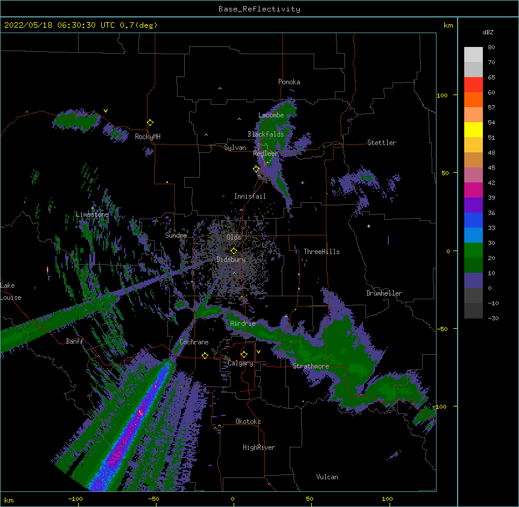Click the Blackfalds map label

pos(266,134)
